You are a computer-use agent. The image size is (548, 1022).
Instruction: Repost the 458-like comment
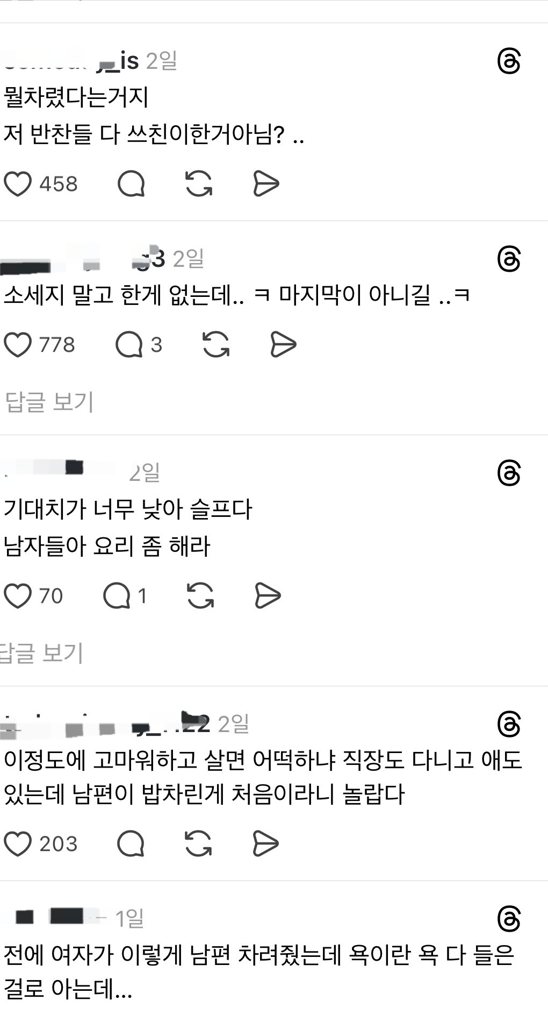[x=199, y=184]
